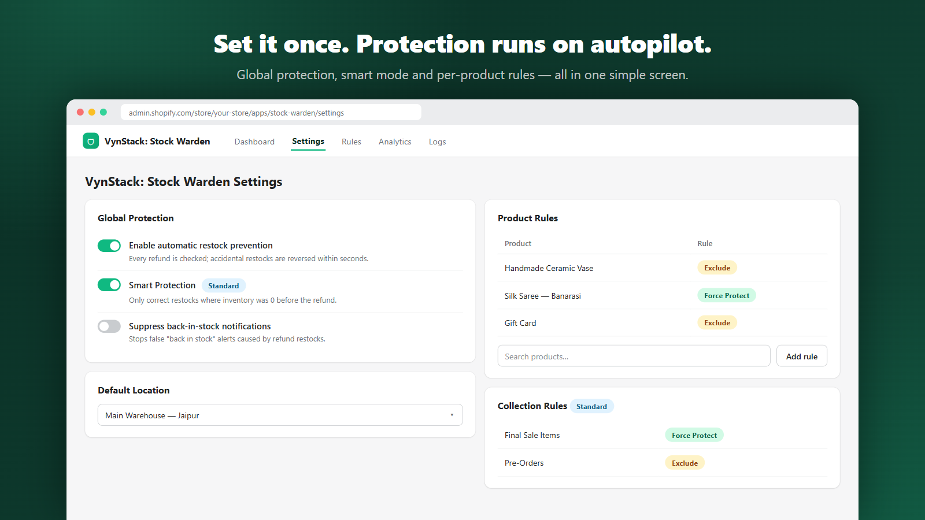Click Force Protect badge for Final Sale Items
Viewport: 925px width, 520px height.
[x=694, y=436]
